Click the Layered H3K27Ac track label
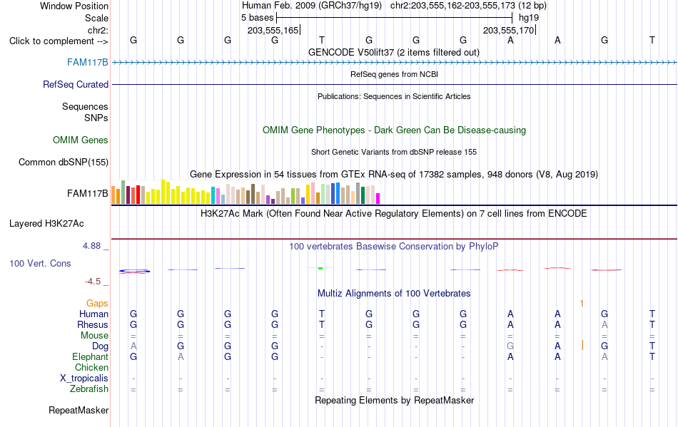This screenshot has width=678, height=427. (x=46, y=224)
